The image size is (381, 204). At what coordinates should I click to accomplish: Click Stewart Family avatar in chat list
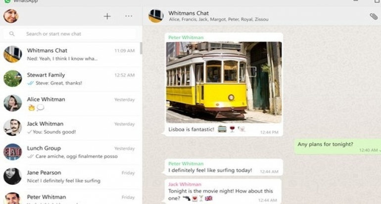(13, 79)
